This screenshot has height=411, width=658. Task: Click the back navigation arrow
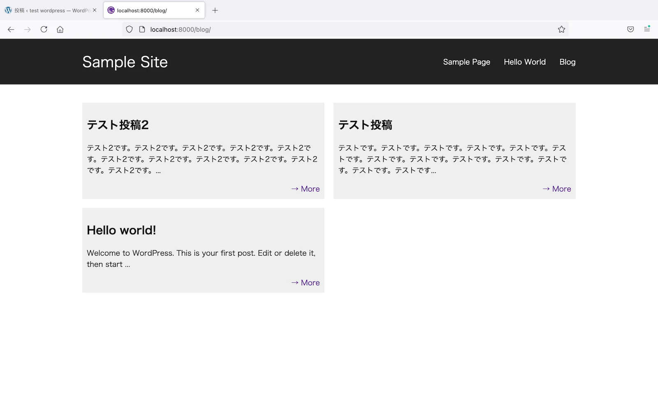[x=11, y=29]
